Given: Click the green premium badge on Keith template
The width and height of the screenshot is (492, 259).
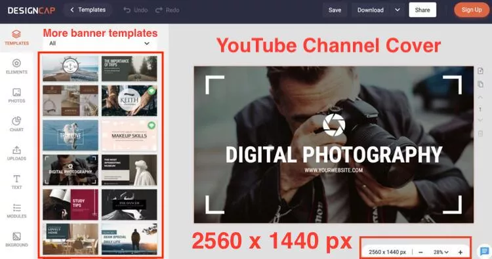Looking at the screenshot, I should [x=152, y=91].
